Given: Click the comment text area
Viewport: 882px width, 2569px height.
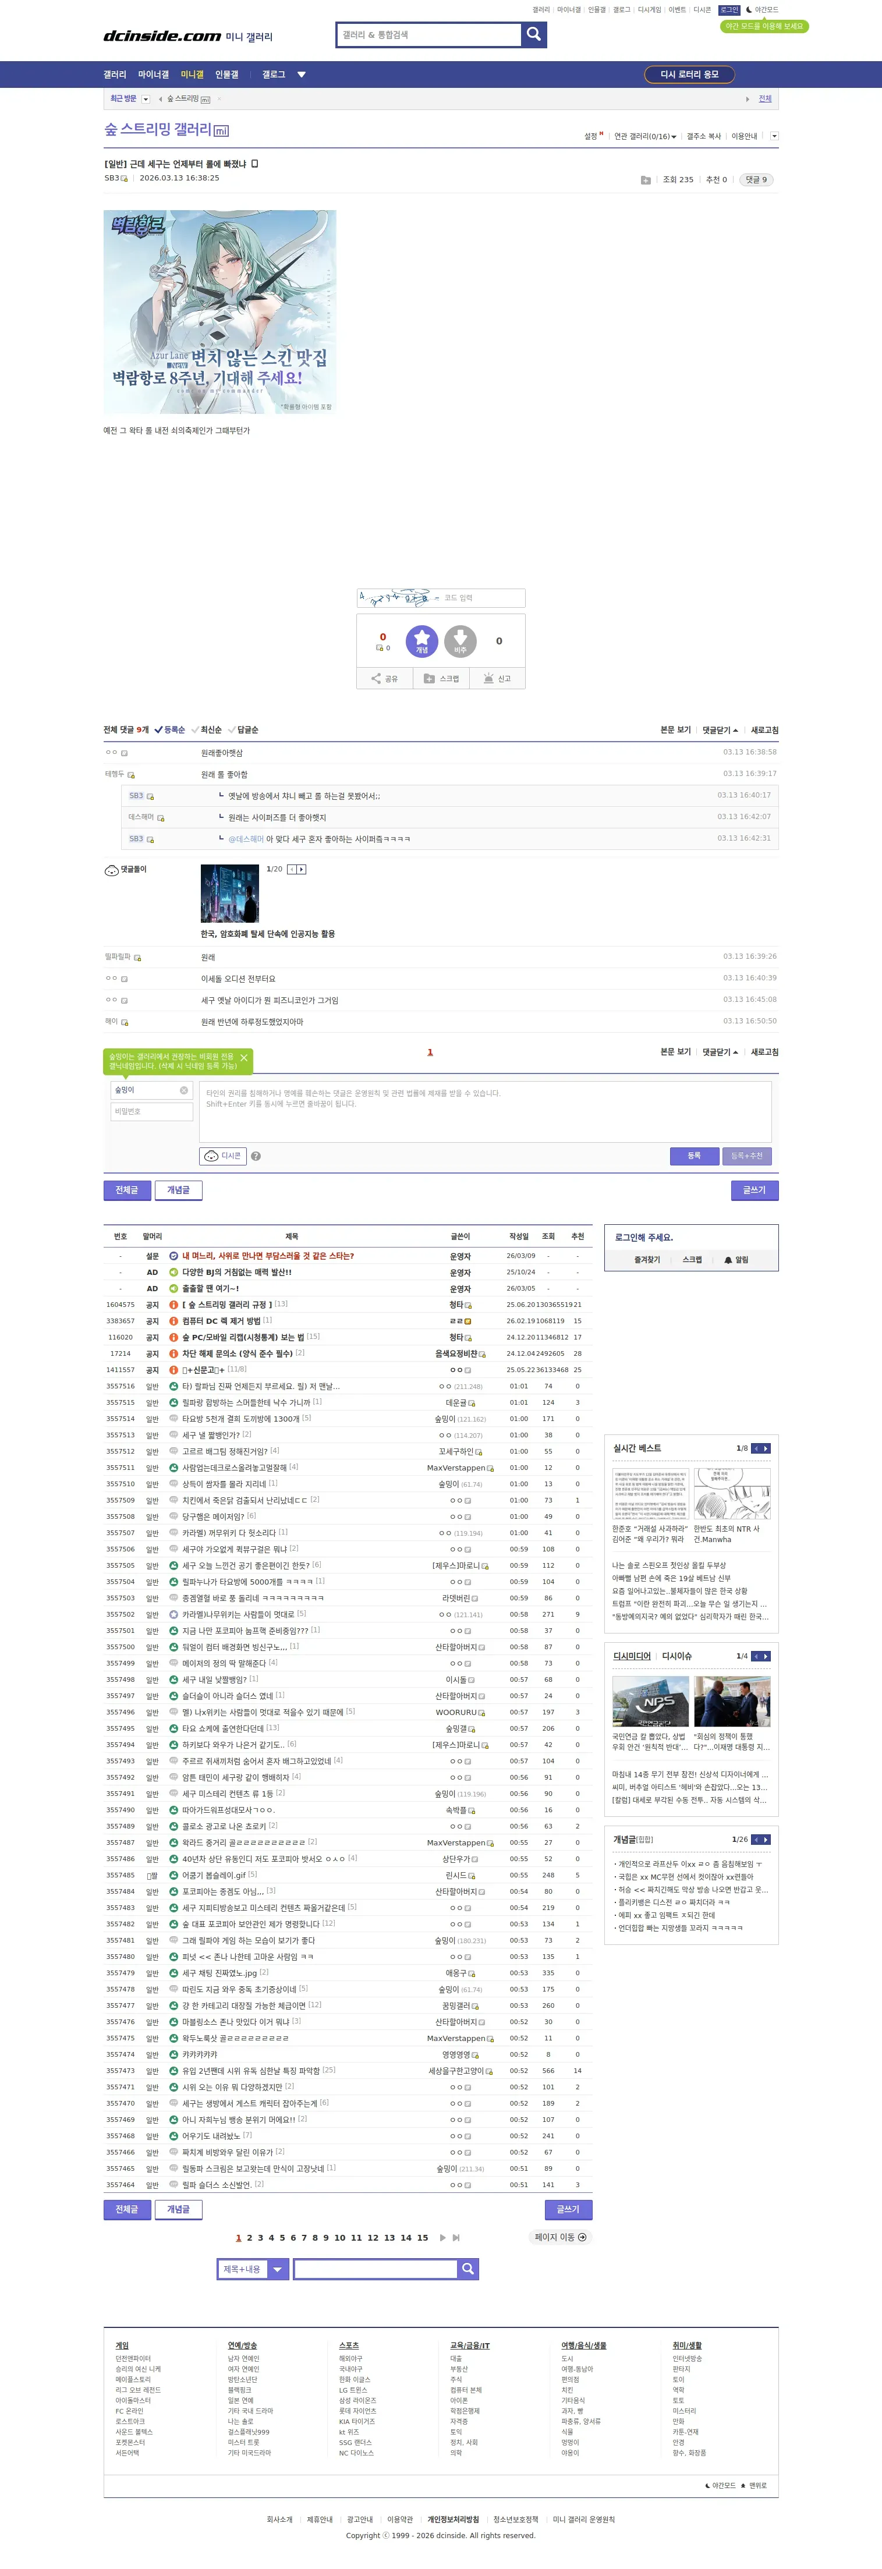Looking at the screenshot, I should (x=485, y=1111).
